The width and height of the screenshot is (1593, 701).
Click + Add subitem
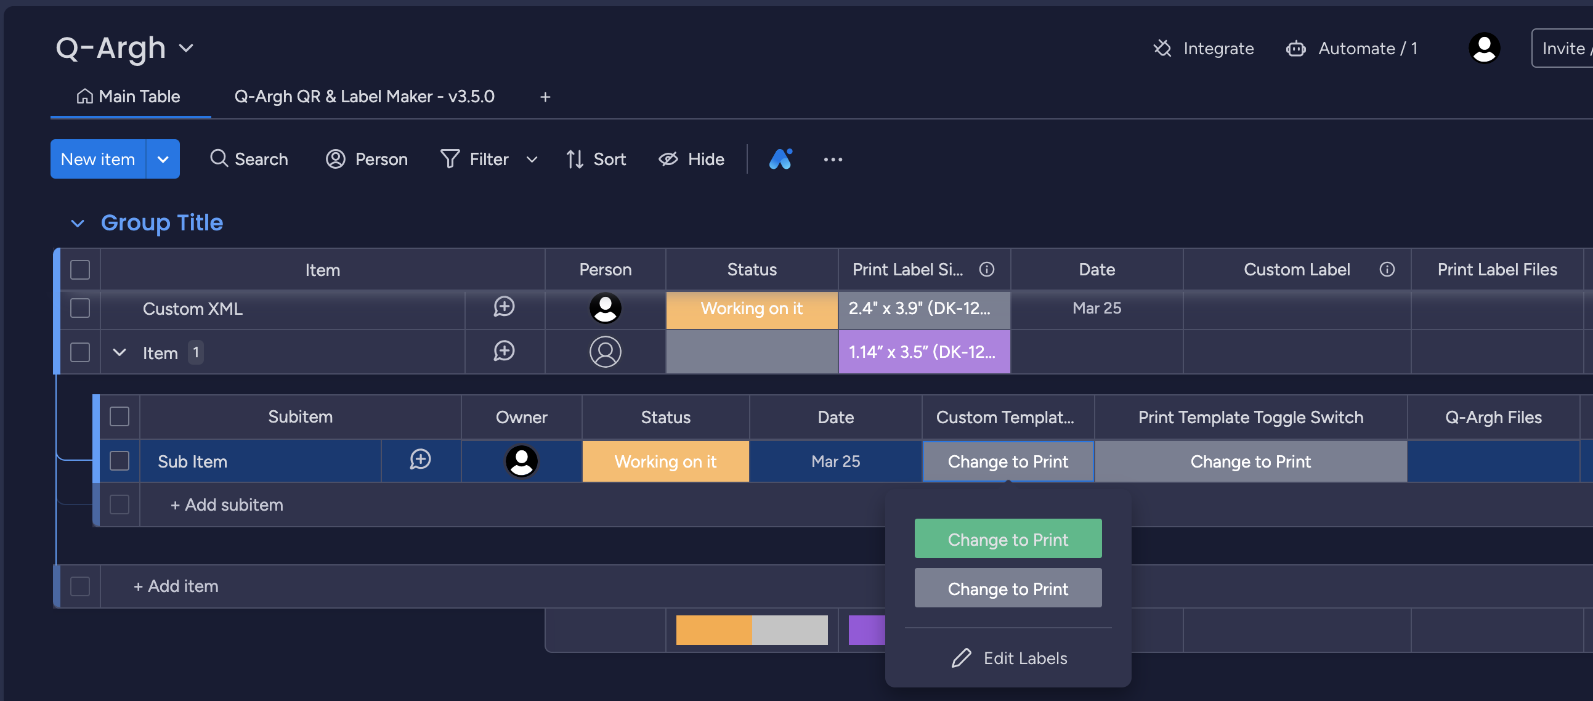point(226,504)
